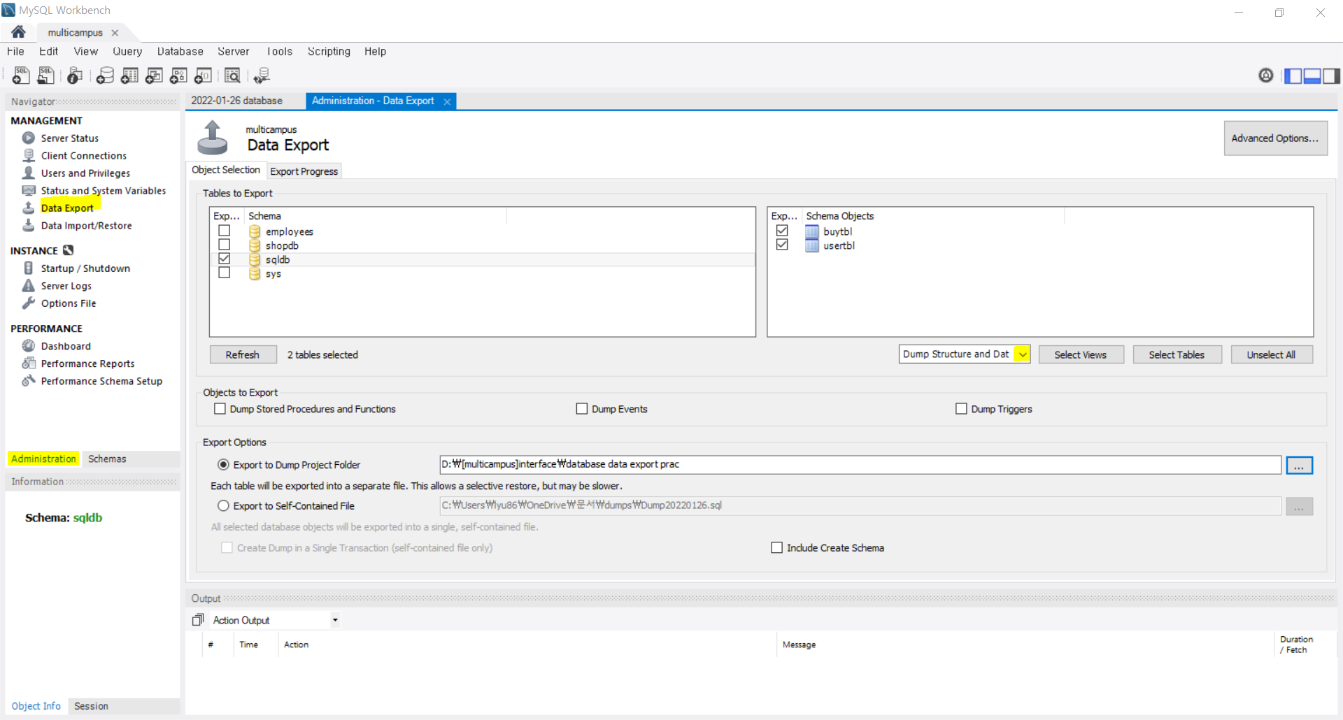Open the Action Output dropdown
This screenshot has height=720, width=1343.
click(335, 619)
